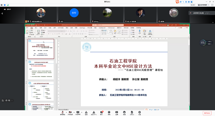Click the blue security shield icon
Image resolution: width=215 pixels, height=116 pixels.
5,5
